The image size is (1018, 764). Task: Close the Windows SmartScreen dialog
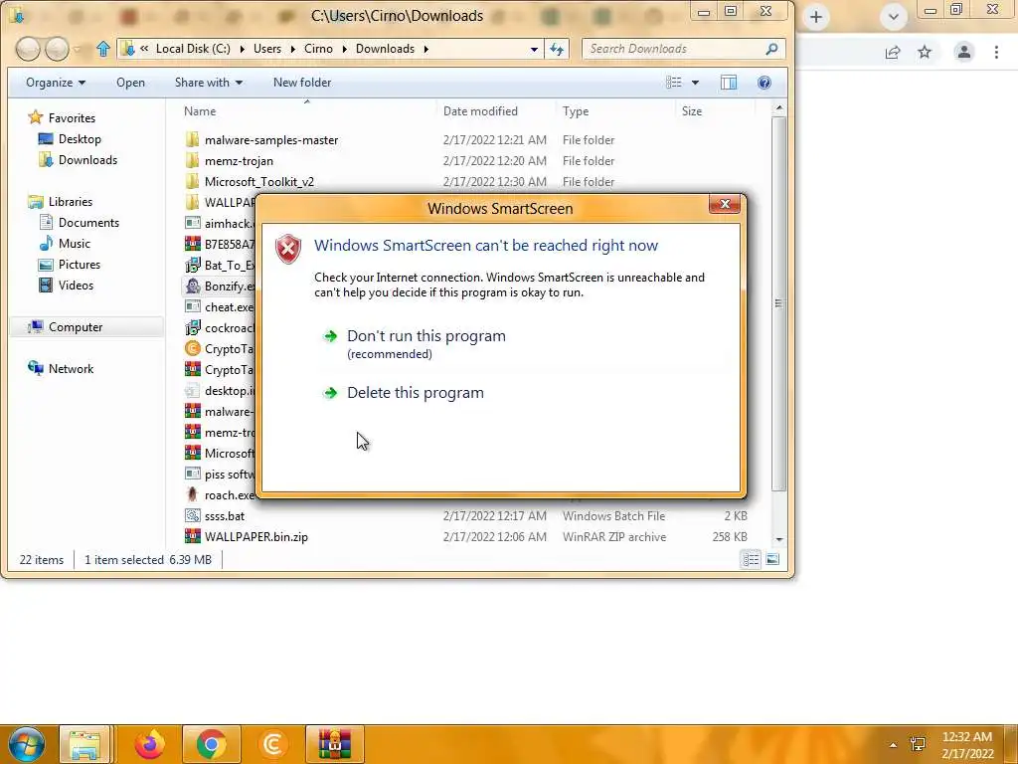tap(725, 205)
